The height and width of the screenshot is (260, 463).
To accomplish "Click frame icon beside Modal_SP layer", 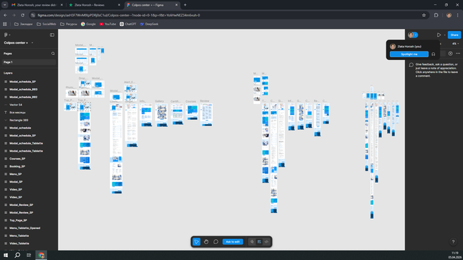I will [6, 181].
